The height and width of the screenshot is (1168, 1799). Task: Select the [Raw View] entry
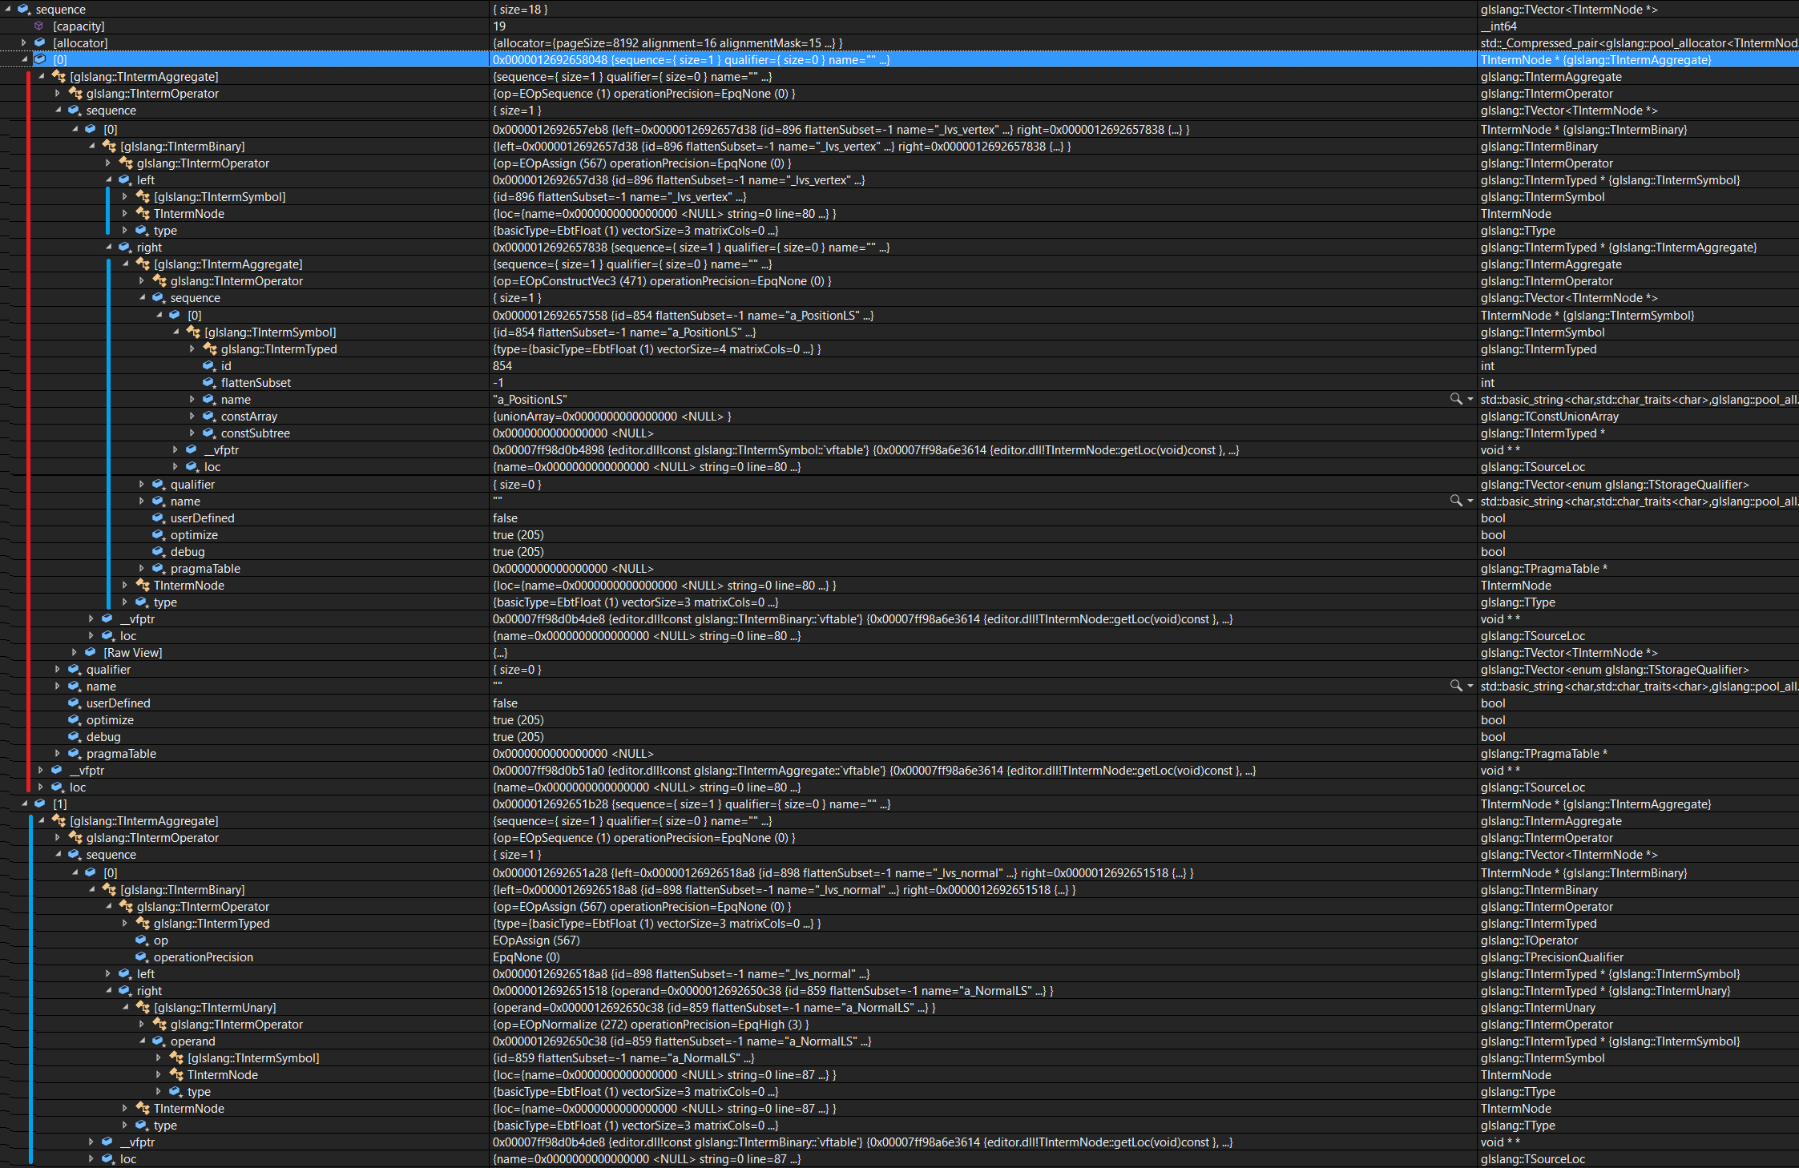point(134,652)
